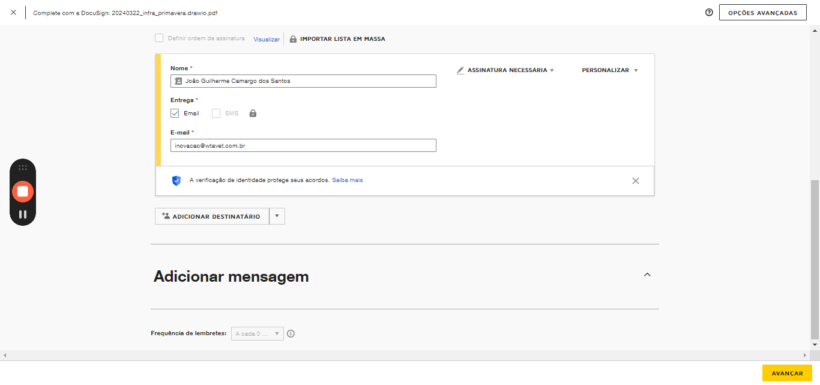Viewport: 820px width, 385px height.
Task: Open the arrow next to Adicionar destinatário
Action: [277, 216]
